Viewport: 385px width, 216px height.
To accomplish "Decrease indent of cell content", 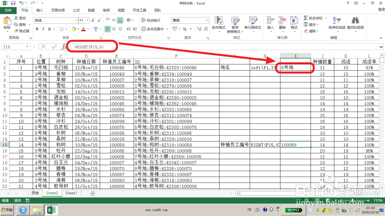I will [x=129, y=29].
